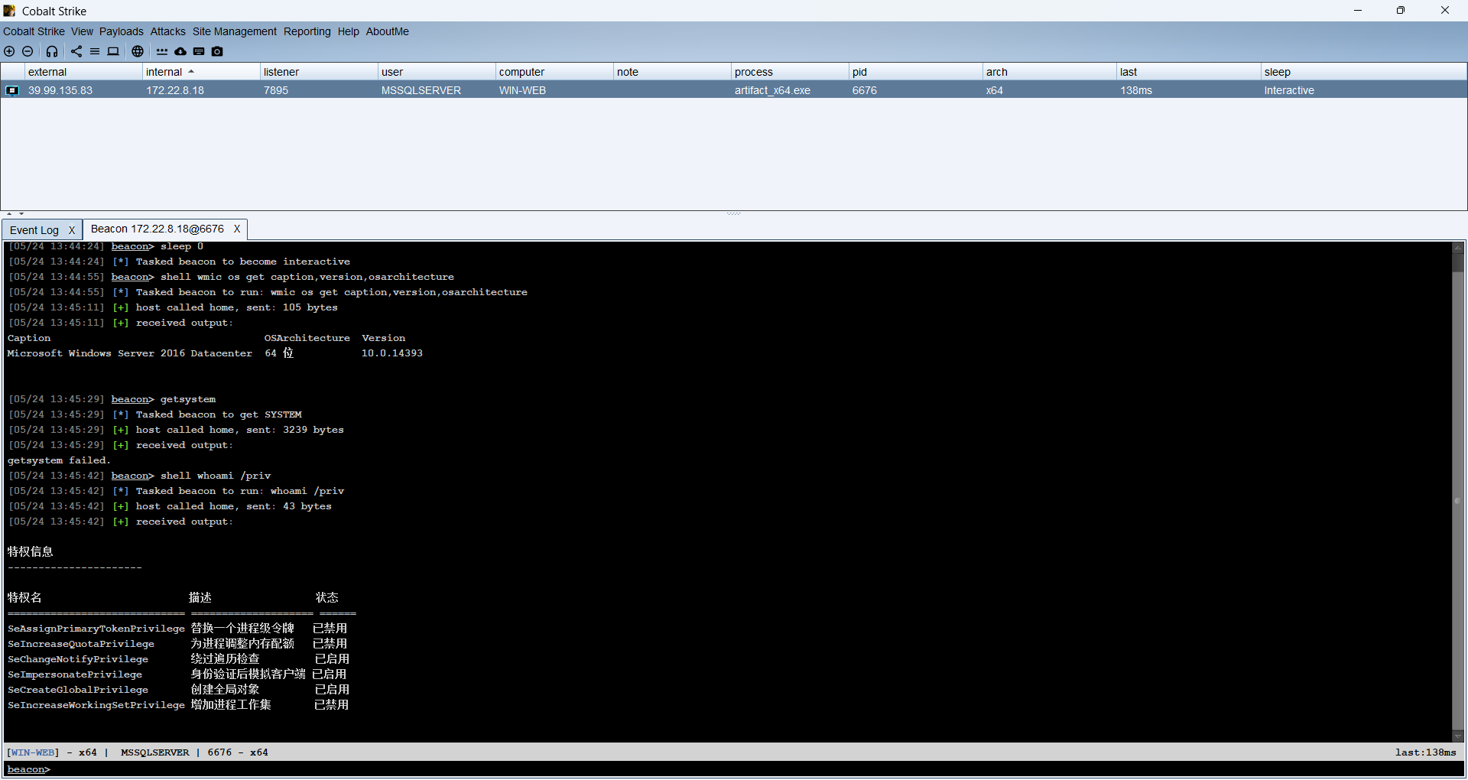Image resolution: width=1468 pixels, height=780 pixels.
Task: Sort sessions by listener column
Action: point(320,72)
